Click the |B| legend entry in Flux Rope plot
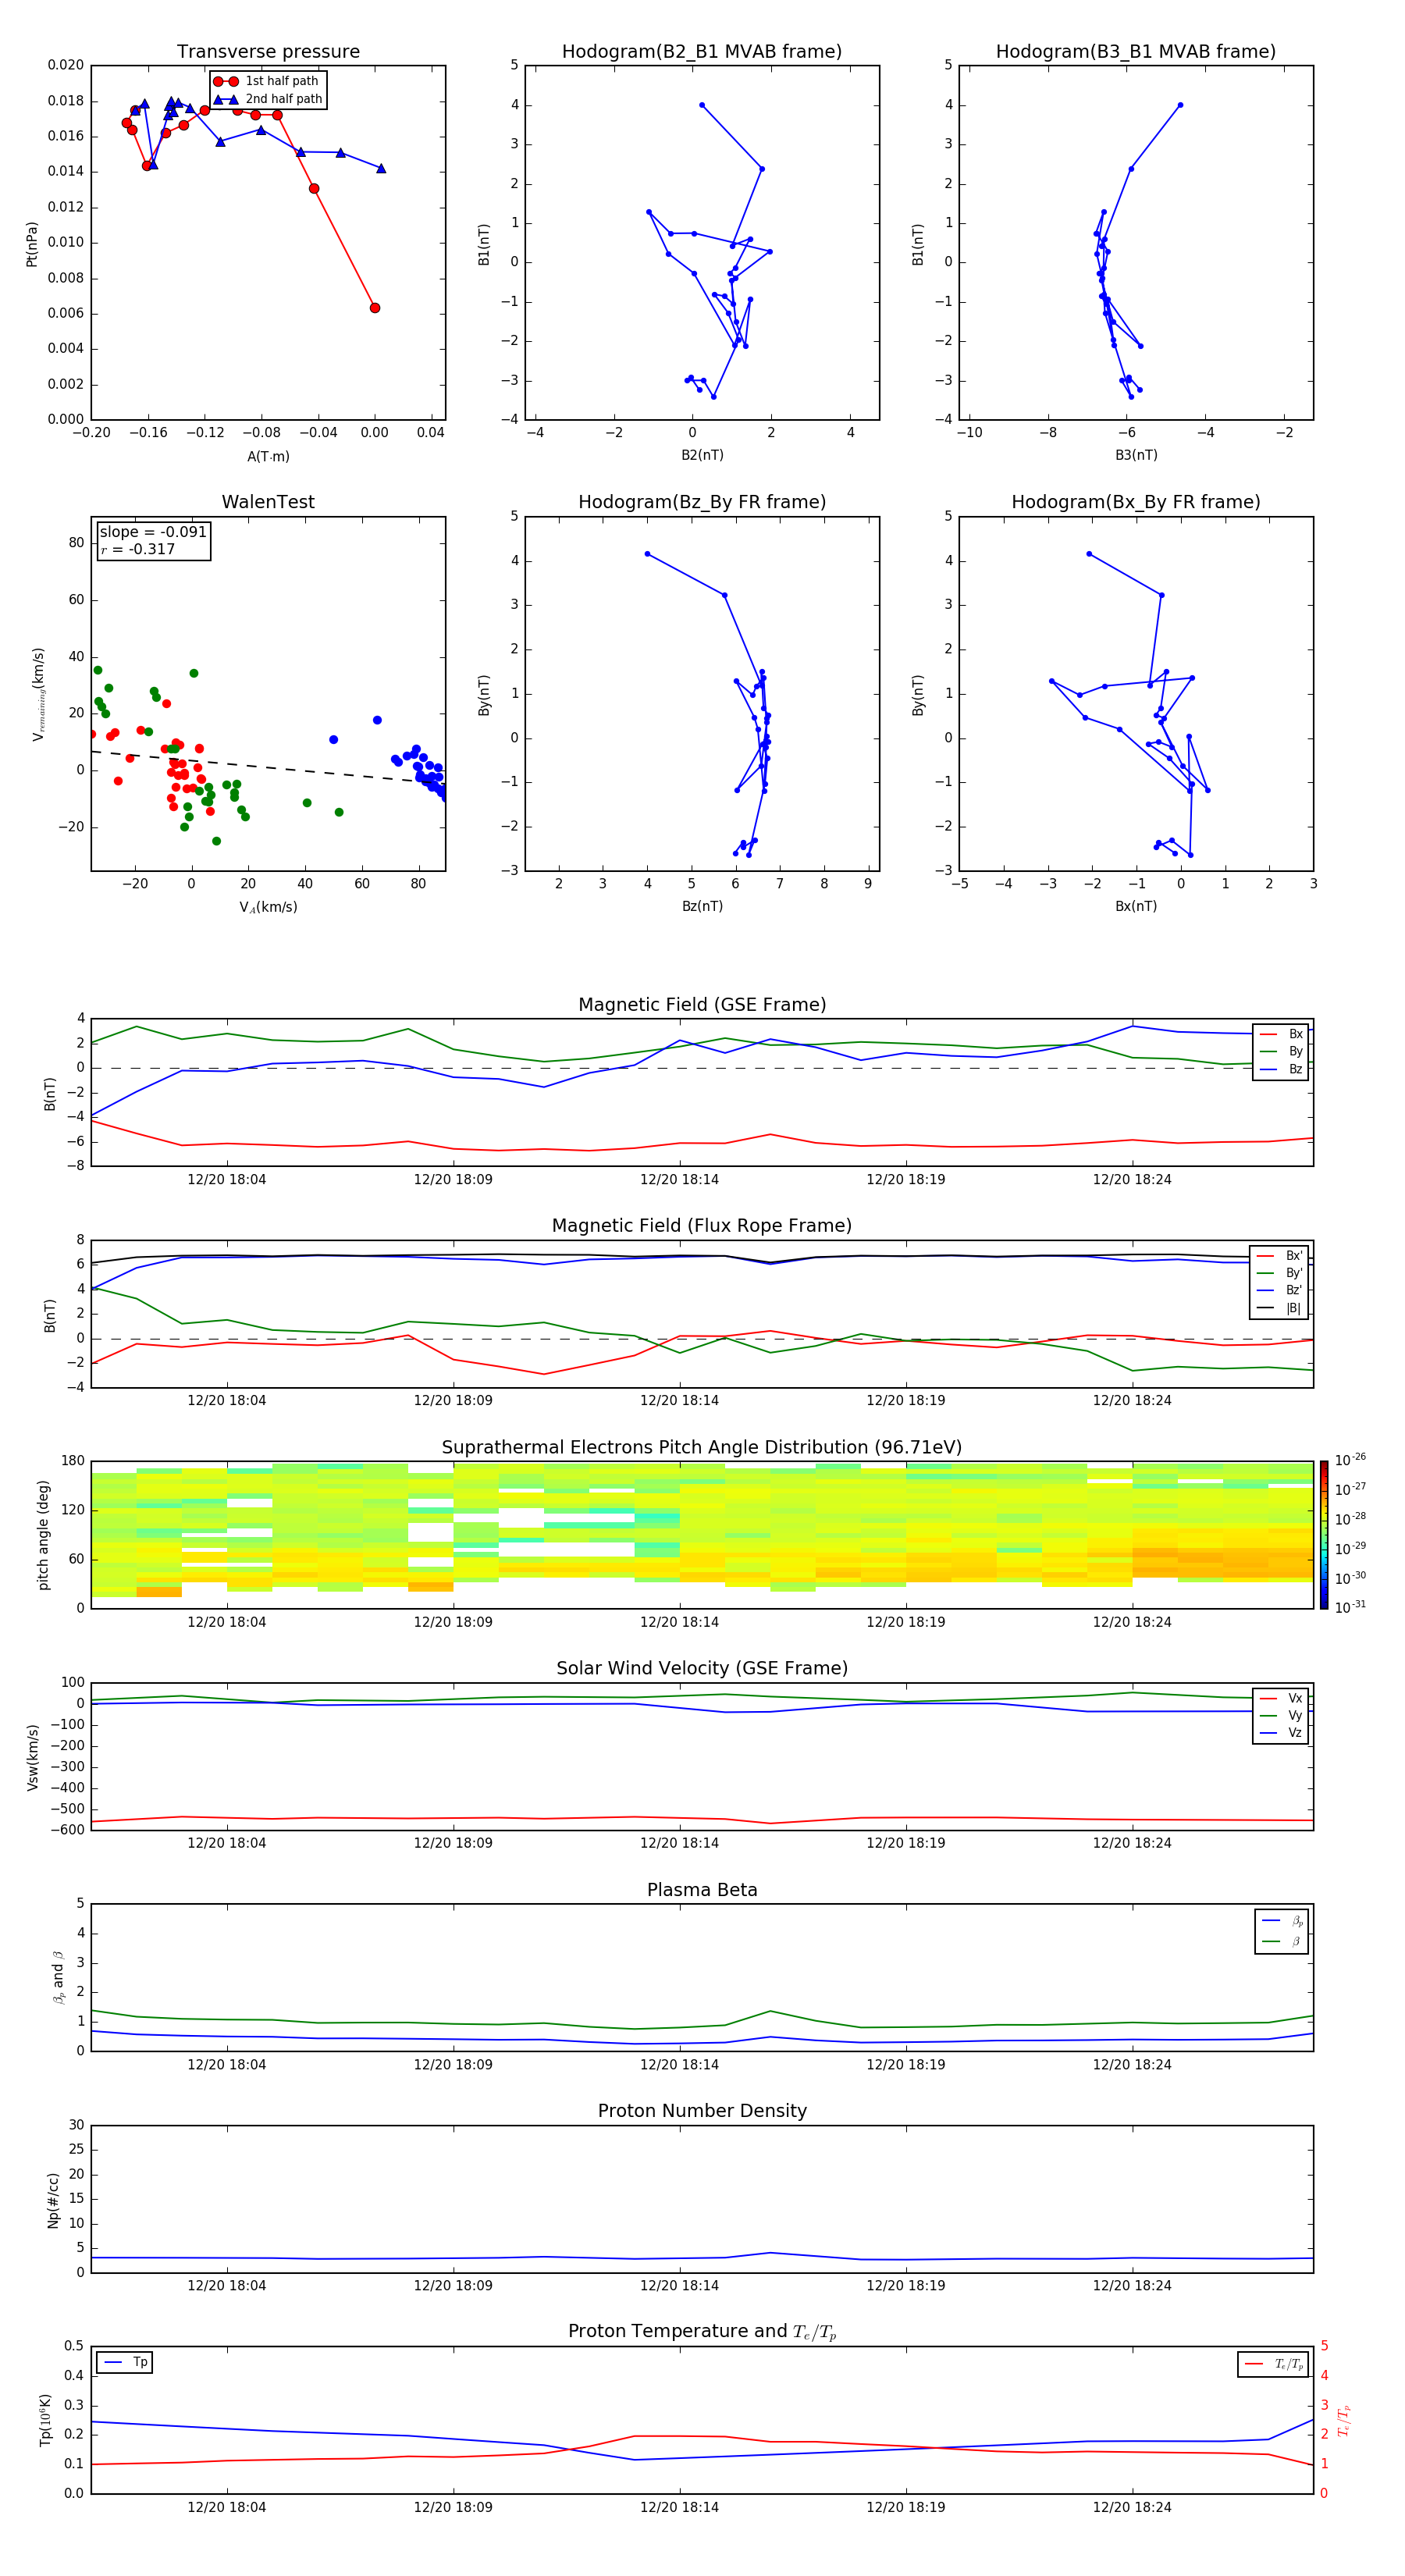This screenshot has width=1405, height=2576. tap(1279, 1308)
